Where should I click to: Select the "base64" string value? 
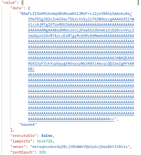pos(28,125)
